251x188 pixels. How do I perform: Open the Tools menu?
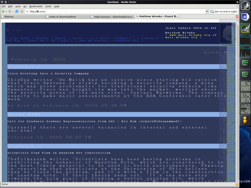pos(48,6)
